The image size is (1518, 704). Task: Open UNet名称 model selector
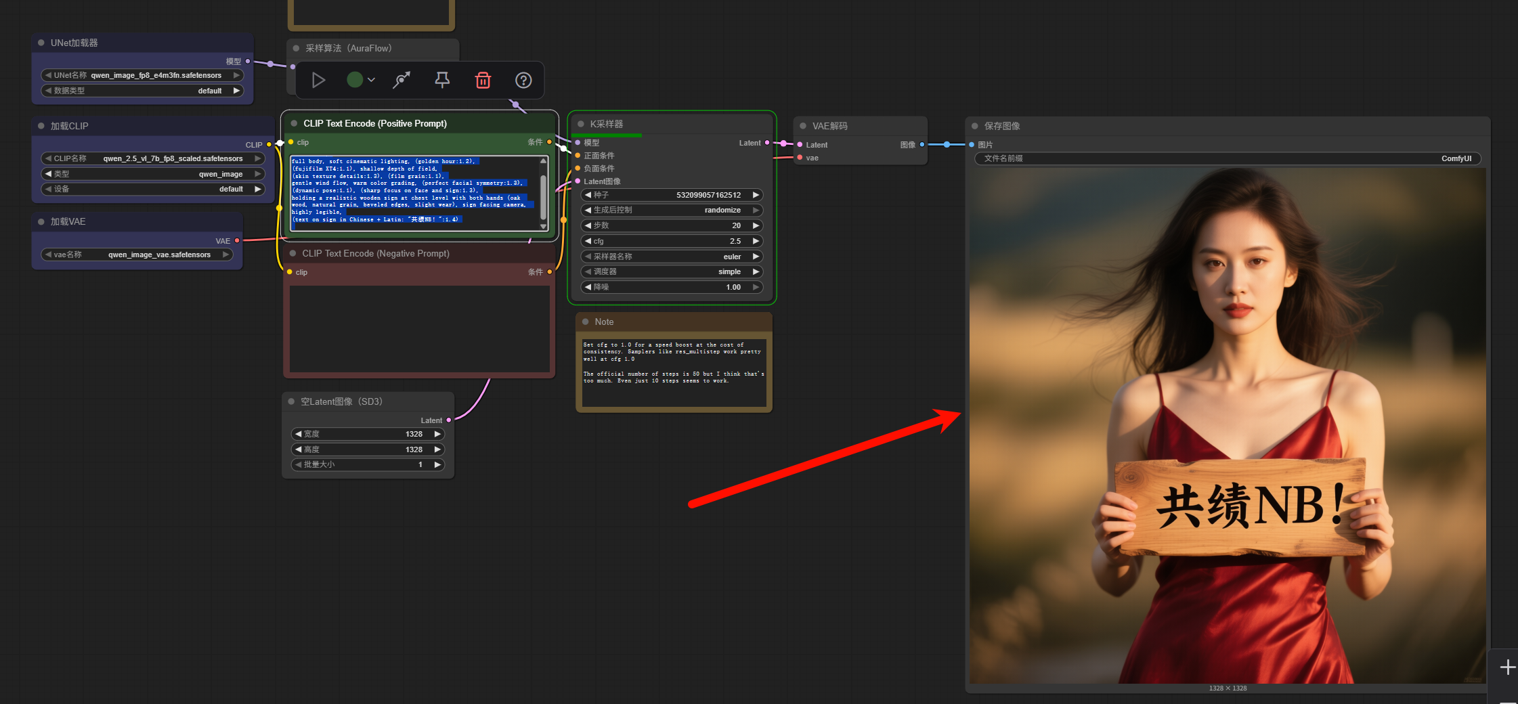pos(142,75)
